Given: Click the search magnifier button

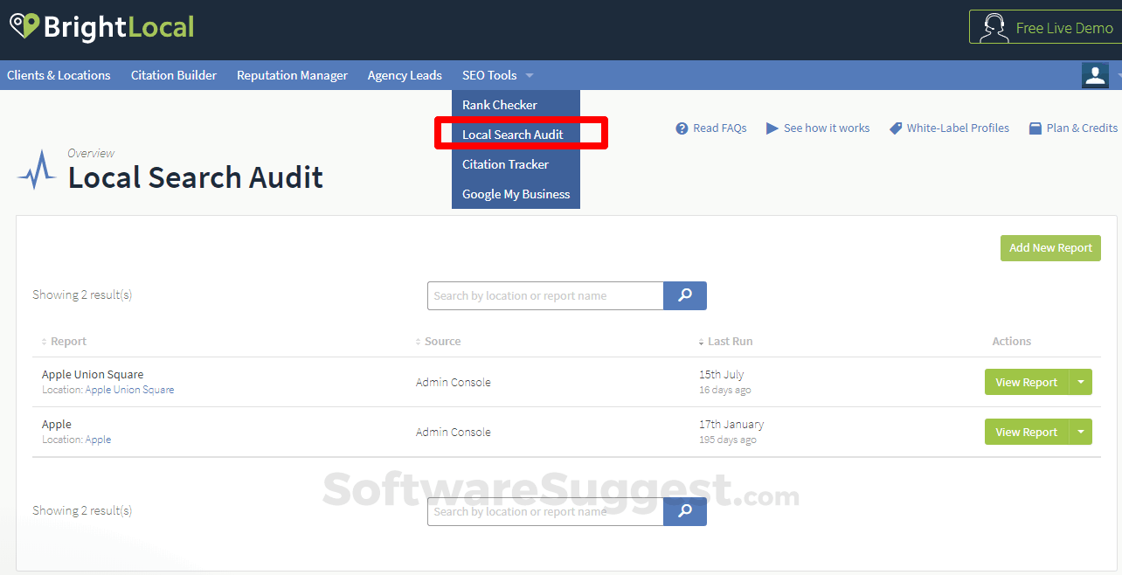Looking at the screenshot, I should [684, 295].
